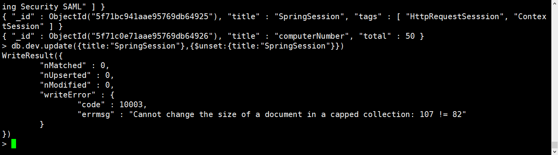
Task: Click the ObjectId ending in 64926
Action: tap(133, 36)
